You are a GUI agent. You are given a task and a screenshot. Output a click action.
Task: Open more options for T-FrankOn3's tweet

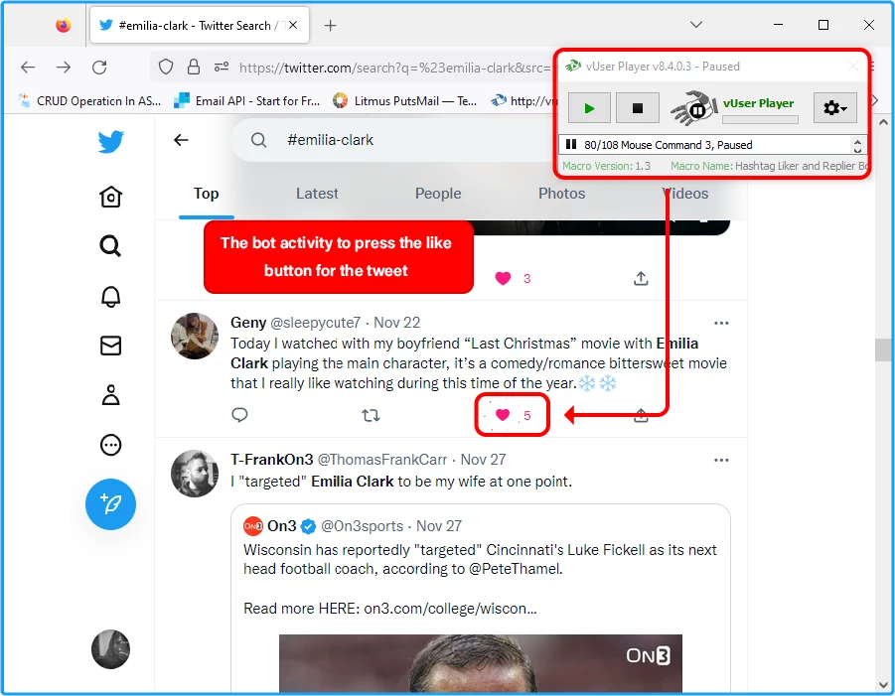click(x=721, y=460)
